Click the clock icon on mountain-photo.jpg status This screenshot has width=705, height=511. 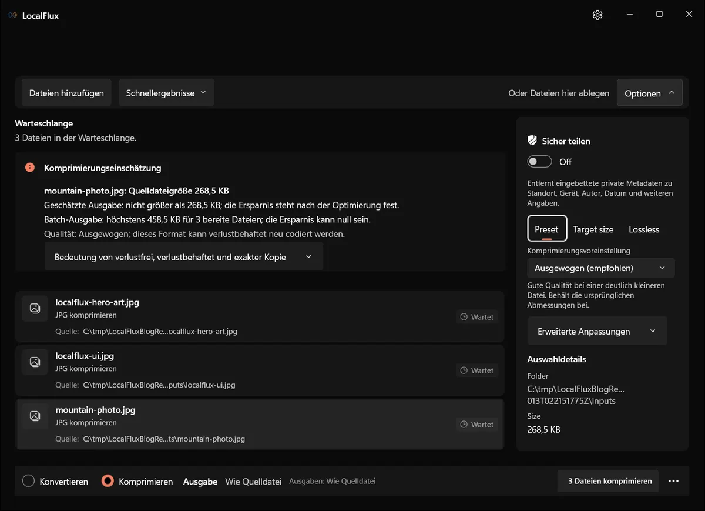coord(464,425)
